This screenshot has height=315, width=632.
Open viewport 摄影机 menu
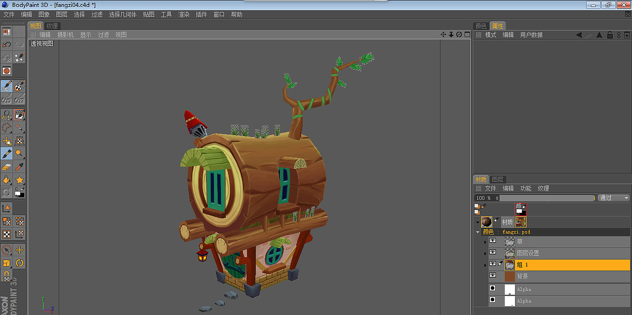(65, 35)
